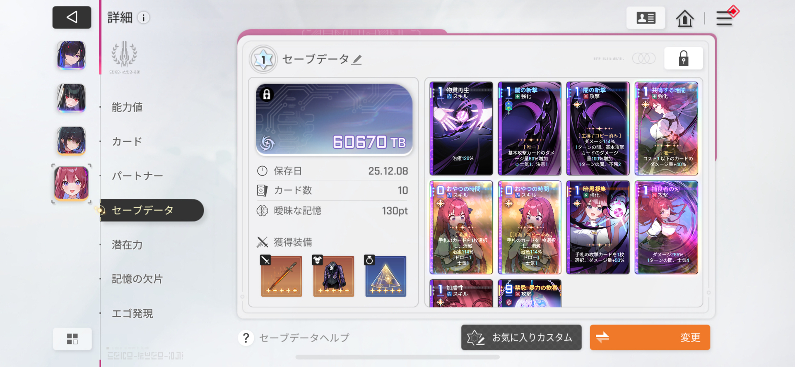
Task: Open the セーブデータヘルプ question mark icon
Action: coord(246,338)
